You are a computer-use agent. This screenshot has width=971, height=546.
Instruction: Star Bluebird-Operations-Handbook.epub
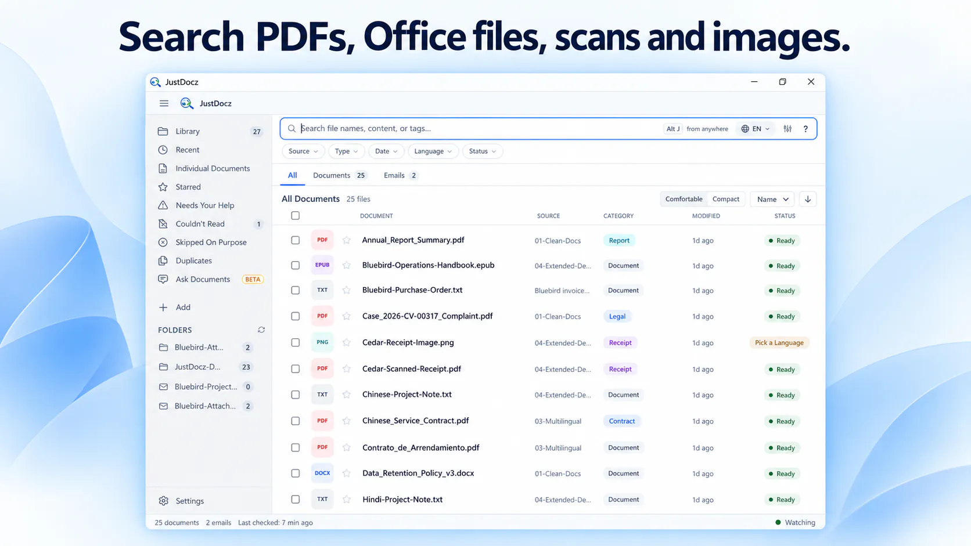point(347,265)
